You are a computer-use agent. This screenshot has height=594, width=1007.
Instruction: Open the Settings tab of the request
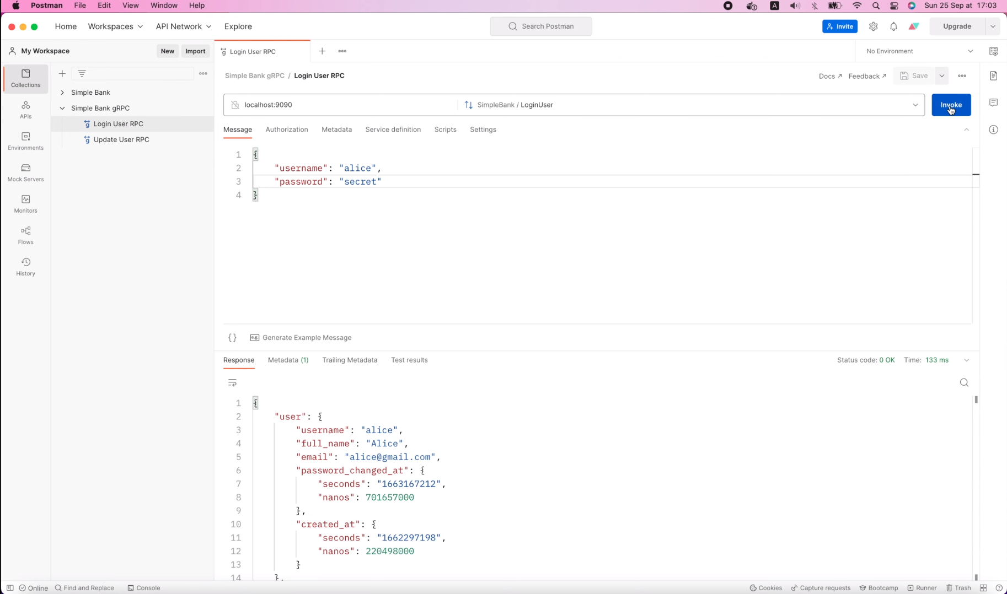483,129
